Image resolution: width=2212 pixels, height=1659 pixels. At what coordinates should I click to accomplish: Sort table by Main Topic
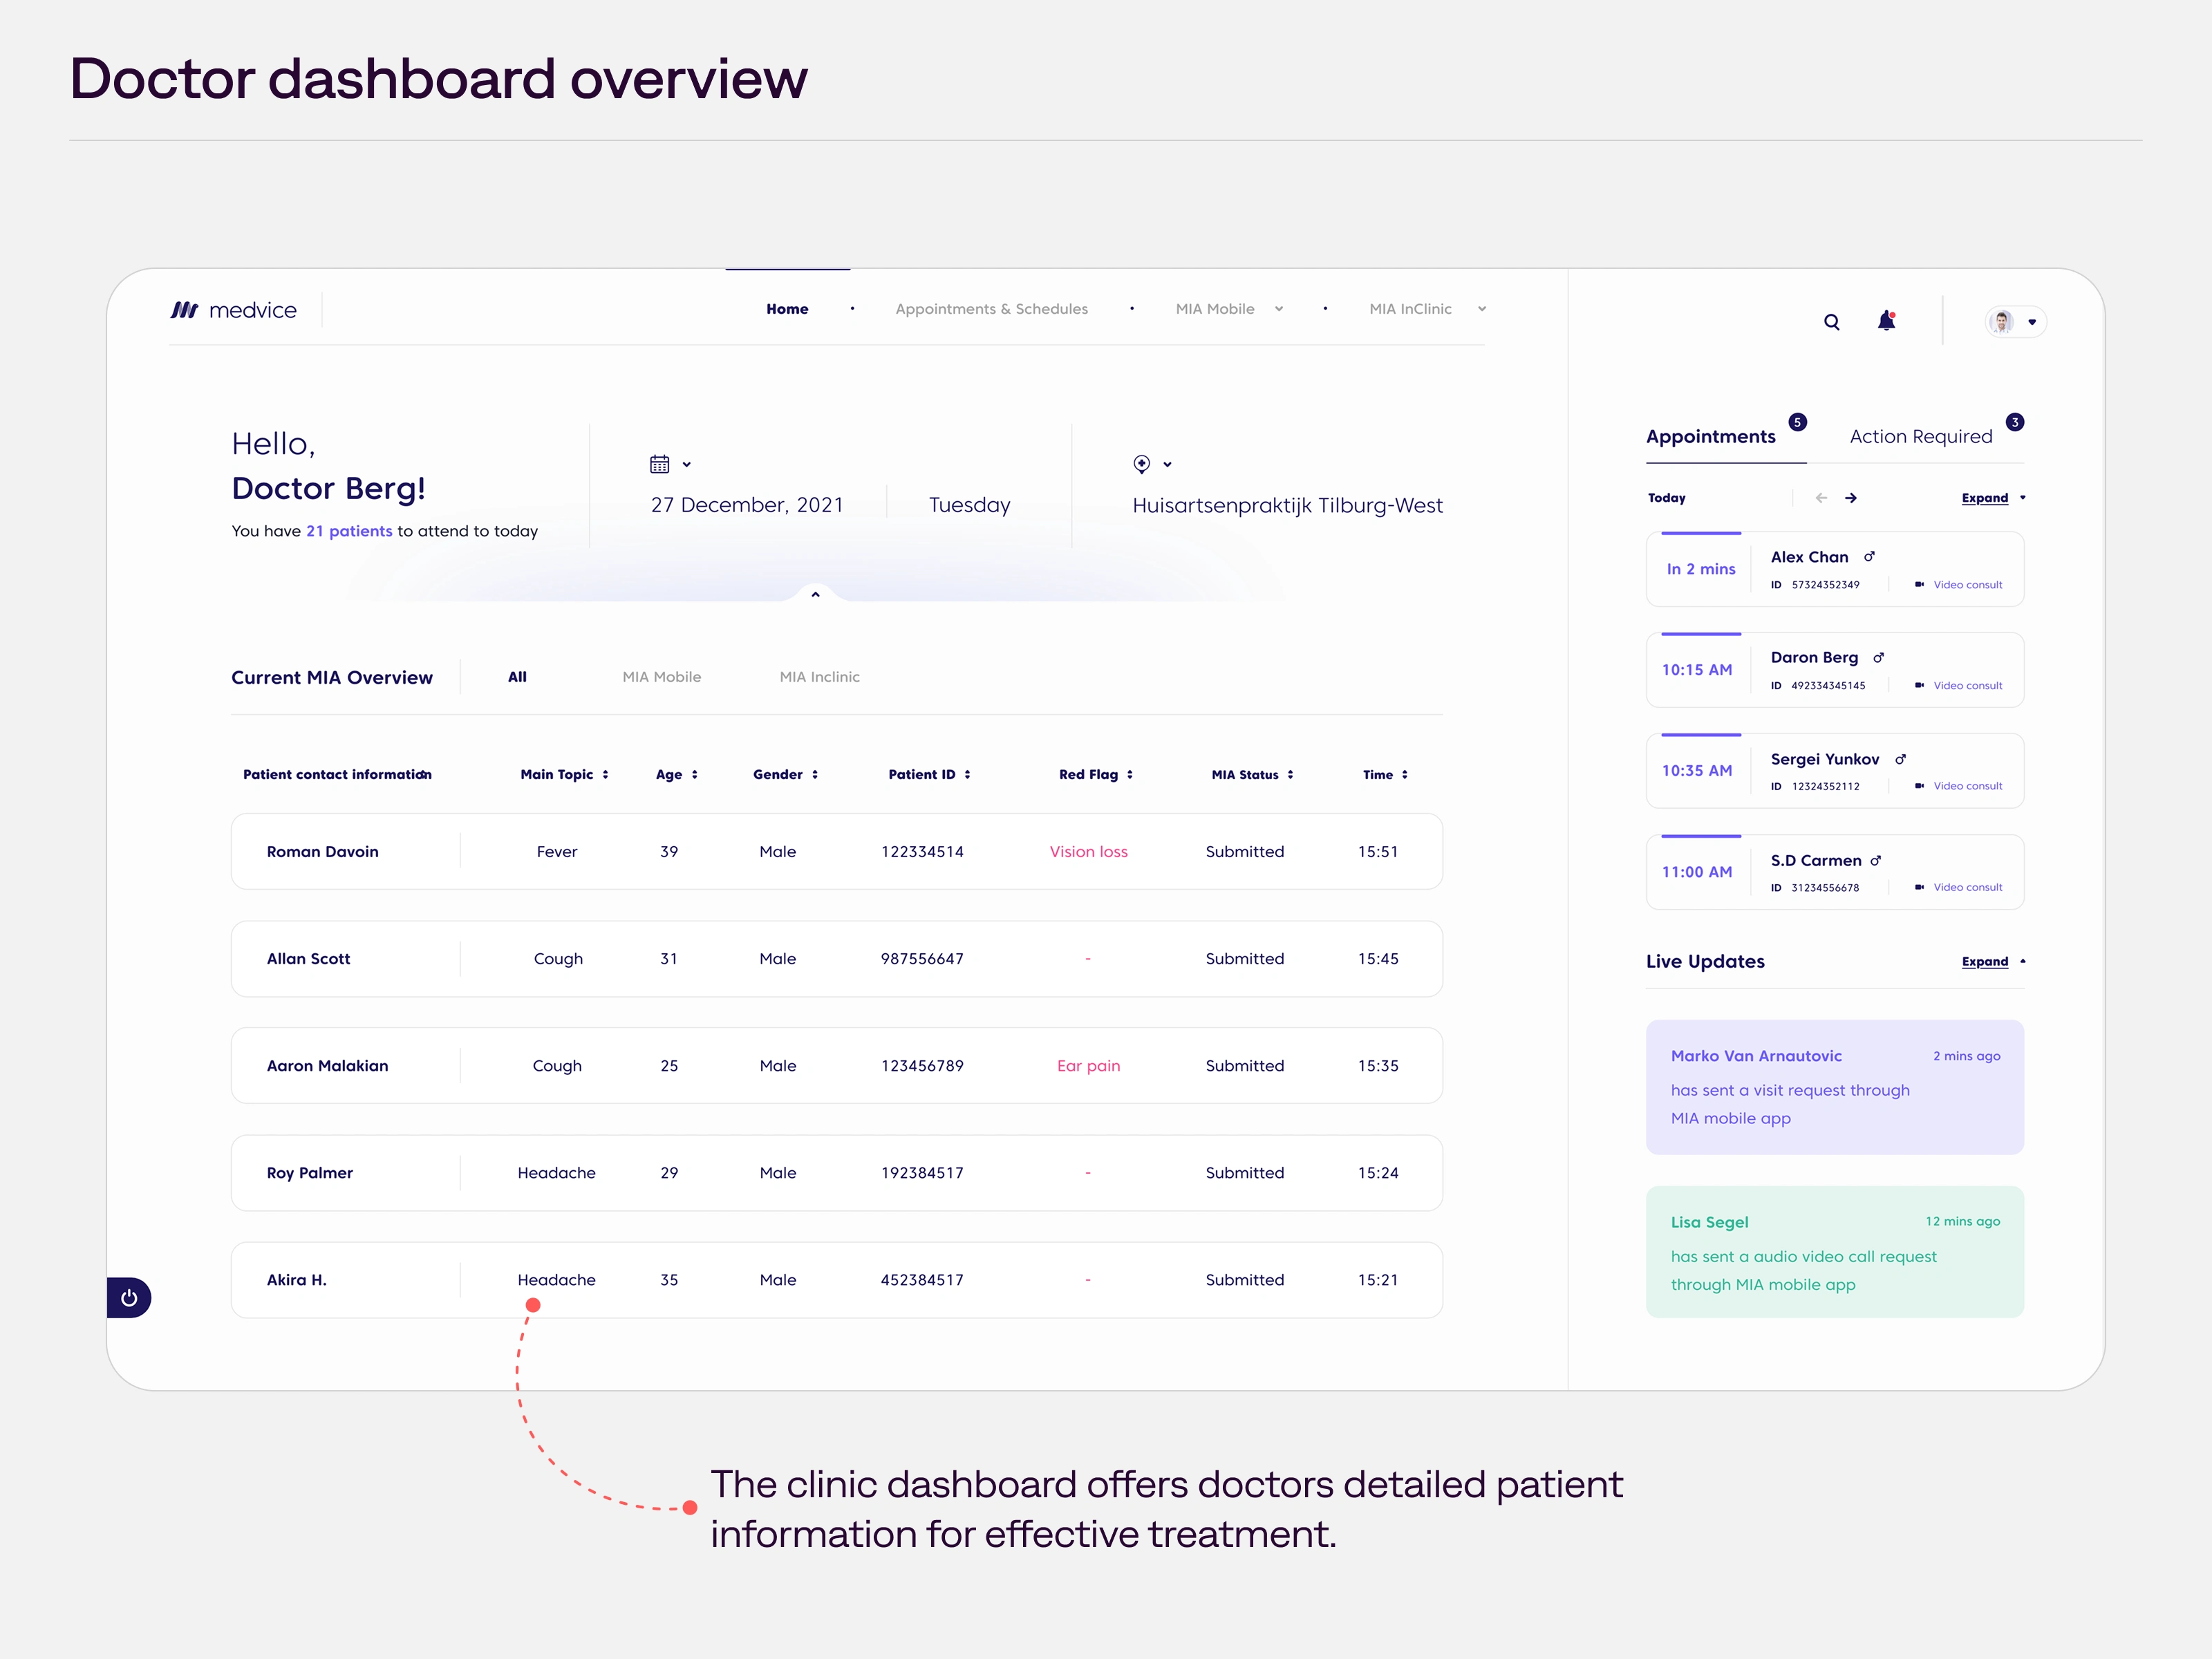[x=605, y=775]
